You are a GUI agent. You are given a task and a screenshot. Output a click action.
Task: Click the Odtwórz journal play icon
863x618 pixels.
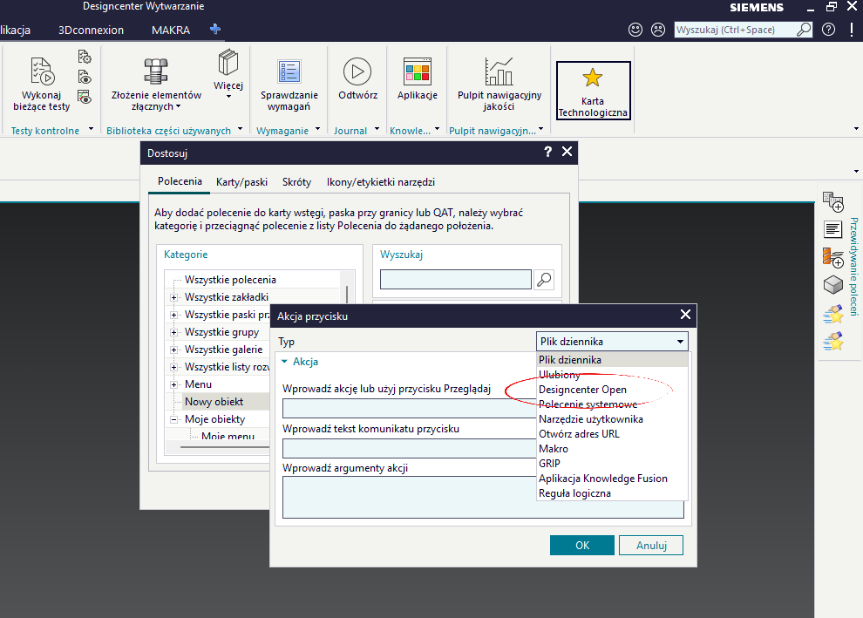(x=357, y=71)
